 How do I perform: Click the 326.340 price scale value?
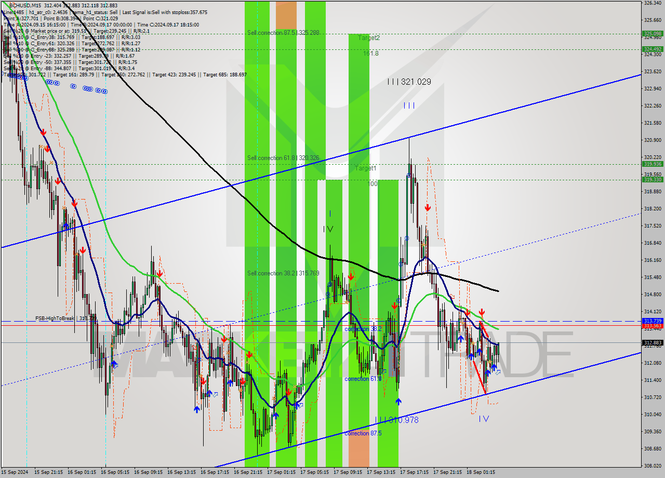tap(653, 3)
